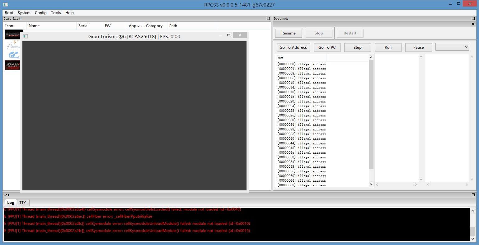Image resolution: width=479 pixels, height=245 pixels.
Task: Sort game list by Serial column
Action: (x=90, y=26)
